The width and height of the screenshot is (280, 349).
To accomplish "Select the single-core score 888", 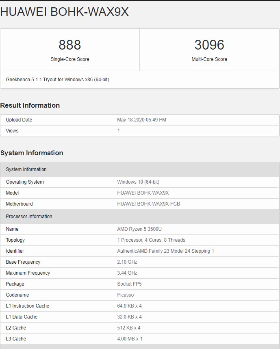I will (x=69, y=45).
